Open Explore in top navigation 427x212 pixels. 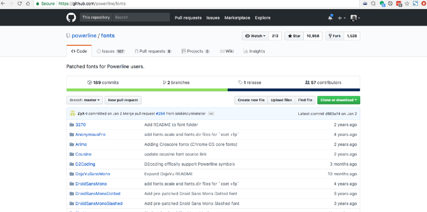click(x=263, y=18)
